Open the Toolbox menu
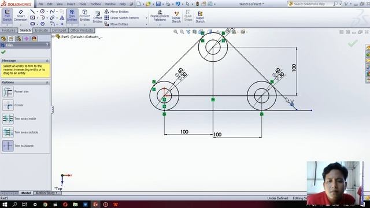 click(95, 4)
